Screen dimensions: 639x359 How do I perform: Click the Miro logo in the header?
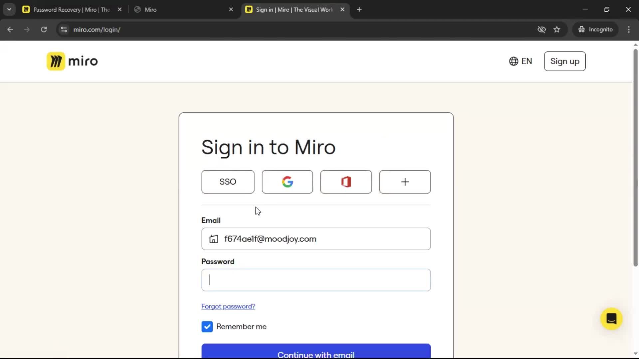(72, 61)
